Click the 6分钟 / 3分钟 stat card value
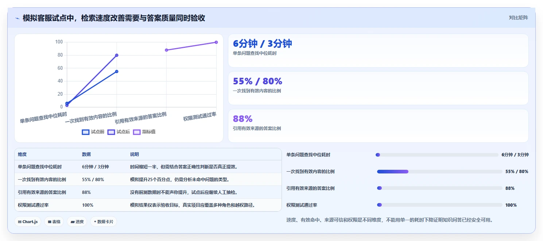 tap(263, 43)
